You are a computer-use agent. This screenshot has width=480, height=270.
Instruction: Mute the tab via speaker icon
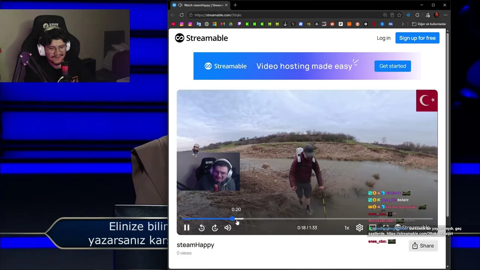point(180,5)
